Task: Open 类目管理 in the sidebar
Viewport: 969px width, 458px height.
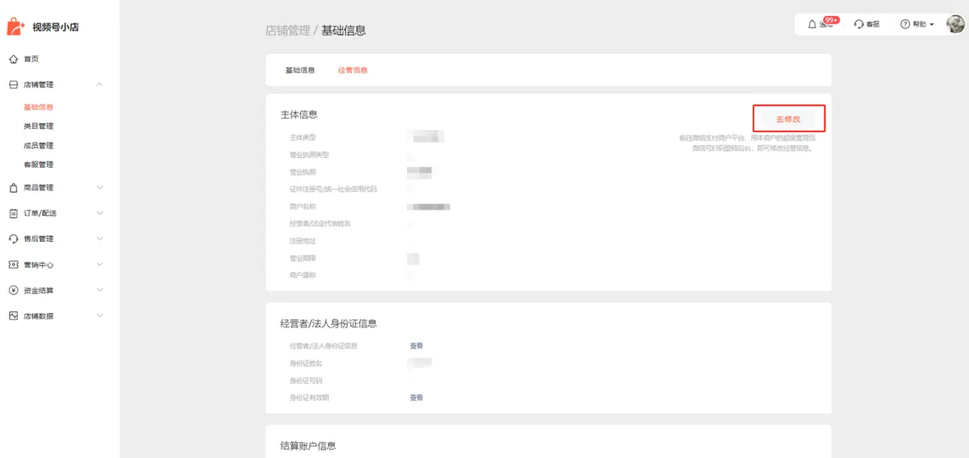Action: coord(39,127)
